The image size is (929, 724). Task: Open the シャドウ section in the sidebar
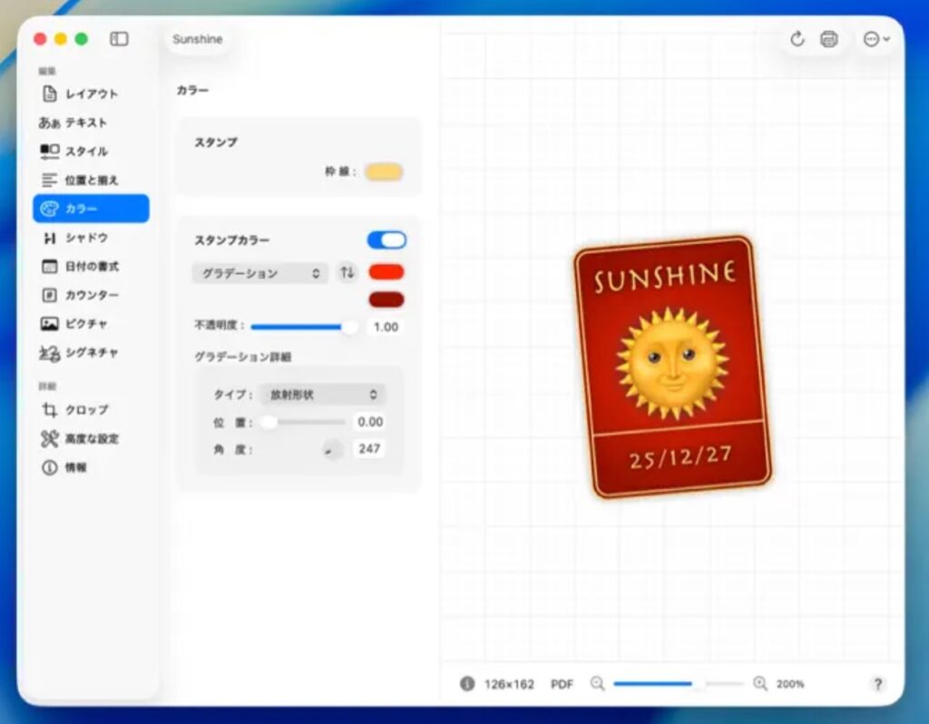pyautogui.click(x=86, y=238)
